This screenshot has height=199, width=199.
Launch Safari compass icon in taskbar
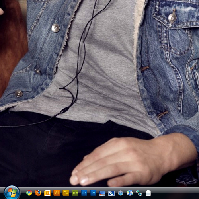point(121,193)
